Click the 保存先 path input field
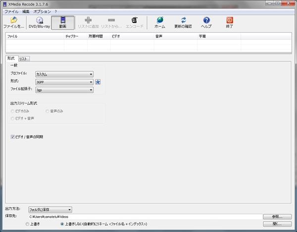The width and height of the screenshot is (297, 232). [145, 217]
